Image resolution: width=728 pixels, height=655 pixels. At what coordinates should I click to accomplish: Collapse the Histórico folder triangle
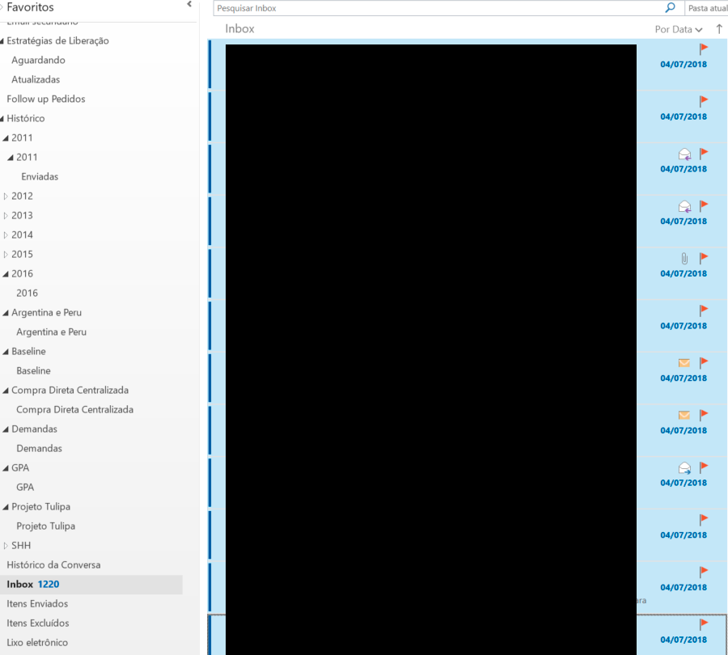[2, 119]
